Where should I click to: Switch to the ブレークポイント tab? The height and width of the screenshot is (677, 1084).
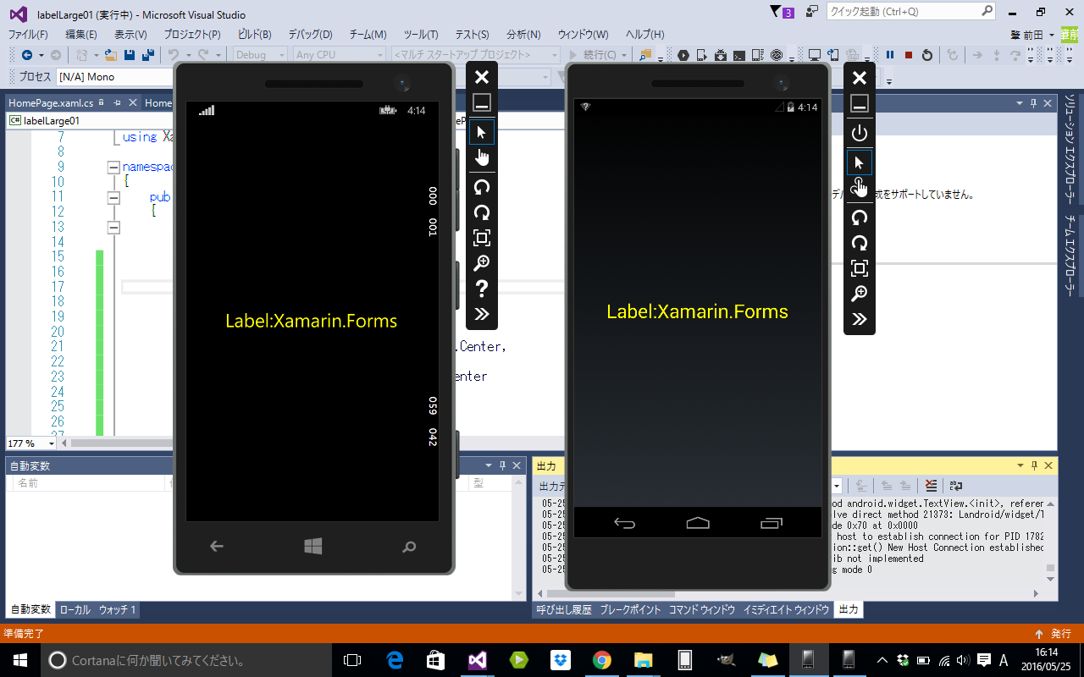point(630,609)
